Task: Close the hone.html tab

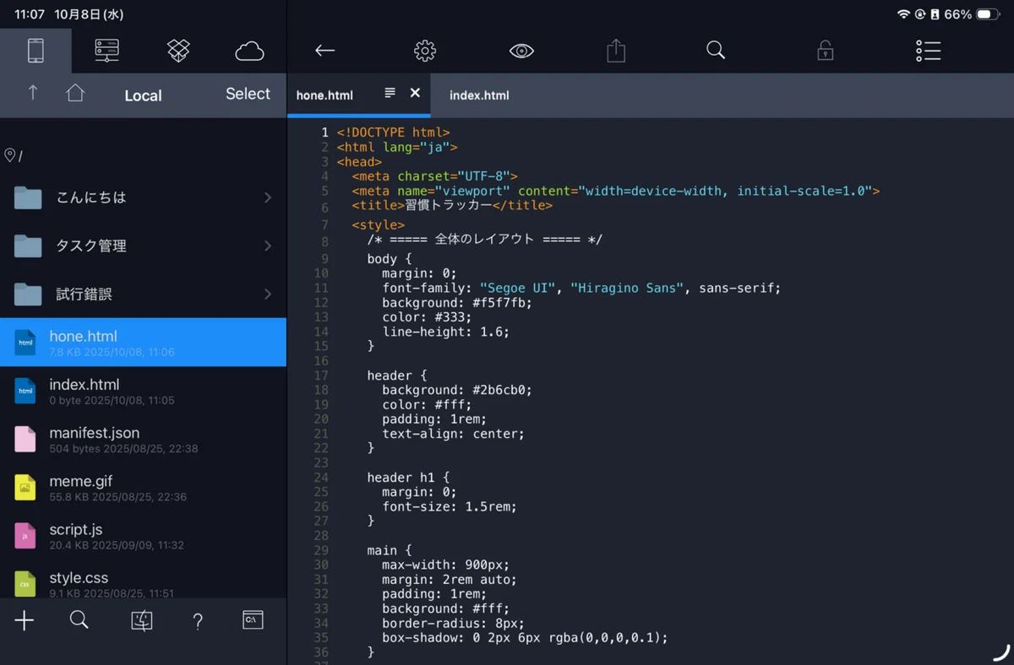Action: coord(415,93)
